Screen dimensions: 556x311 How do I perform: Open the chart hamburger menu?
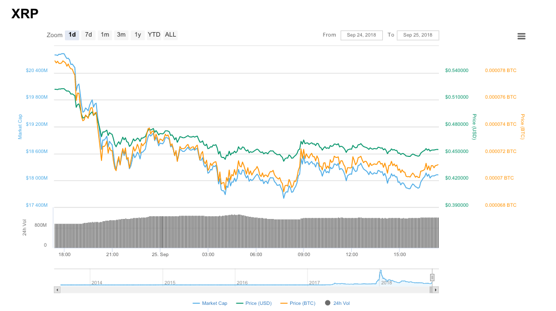[x=521, y=36]
